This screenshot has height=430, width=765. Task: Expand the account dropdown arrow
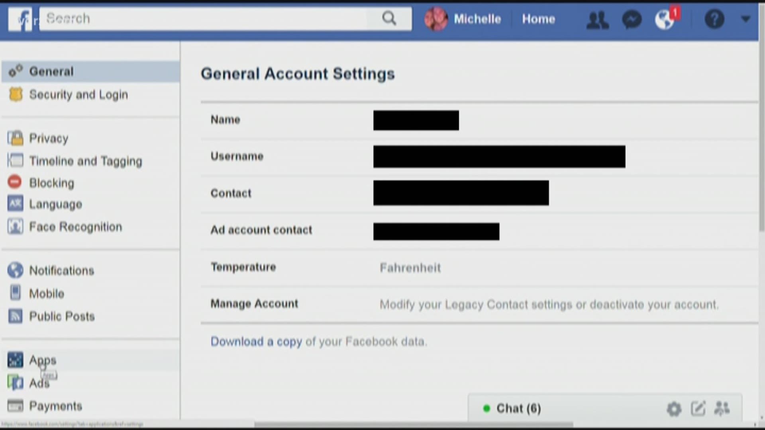point(746,19)
